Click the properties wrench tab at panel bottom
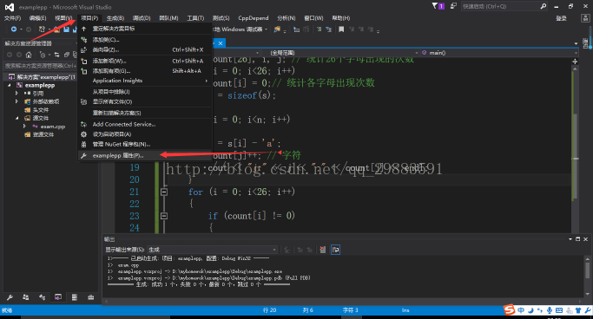The height and width of the screenshot is (319, 593). [10, 297]
